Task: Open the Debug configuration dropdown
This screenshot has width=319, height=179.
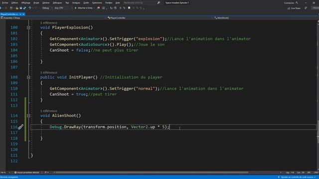Action: point(47,8)
